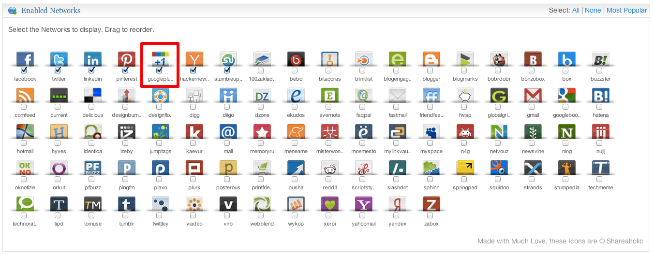The image size is (654, 255).
Task: Check the wykop checkbox
Action: pyautogui.click(x=295, y=215)
